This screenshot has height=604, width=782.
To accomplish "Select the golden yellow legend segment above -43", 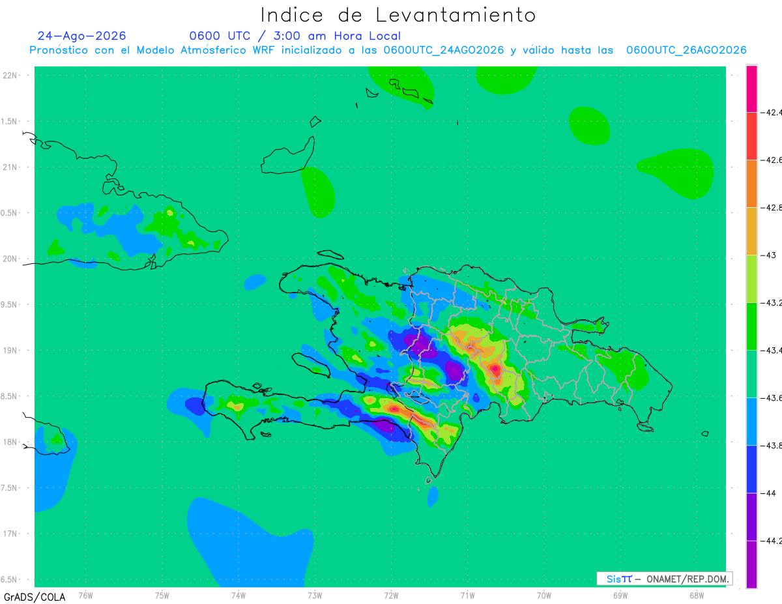I will (x=751, y=231).
